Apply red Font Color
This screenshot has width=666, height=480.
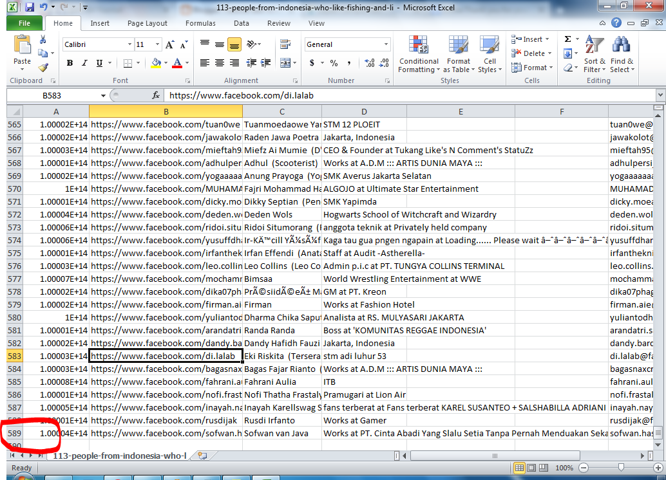tap(178, 63)
